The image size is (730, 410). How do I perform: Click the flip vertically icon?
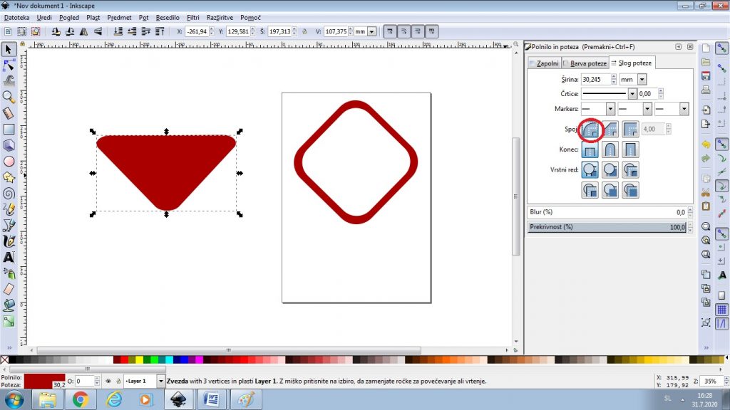(98, 31)
